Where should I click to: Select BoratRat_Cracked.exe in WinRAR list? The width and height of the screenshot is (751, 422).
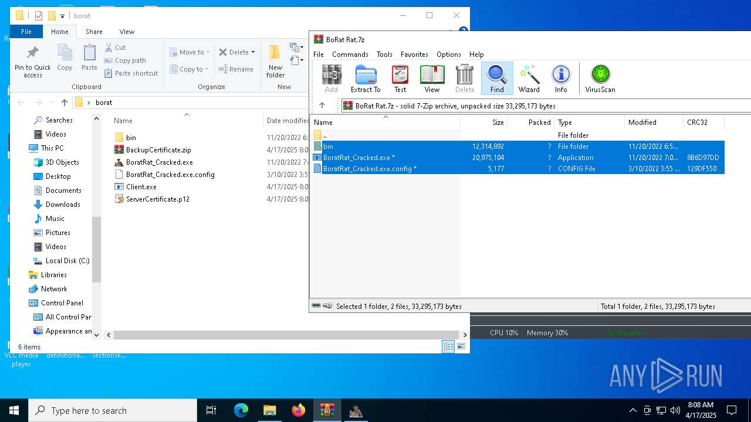click(519, 158)
